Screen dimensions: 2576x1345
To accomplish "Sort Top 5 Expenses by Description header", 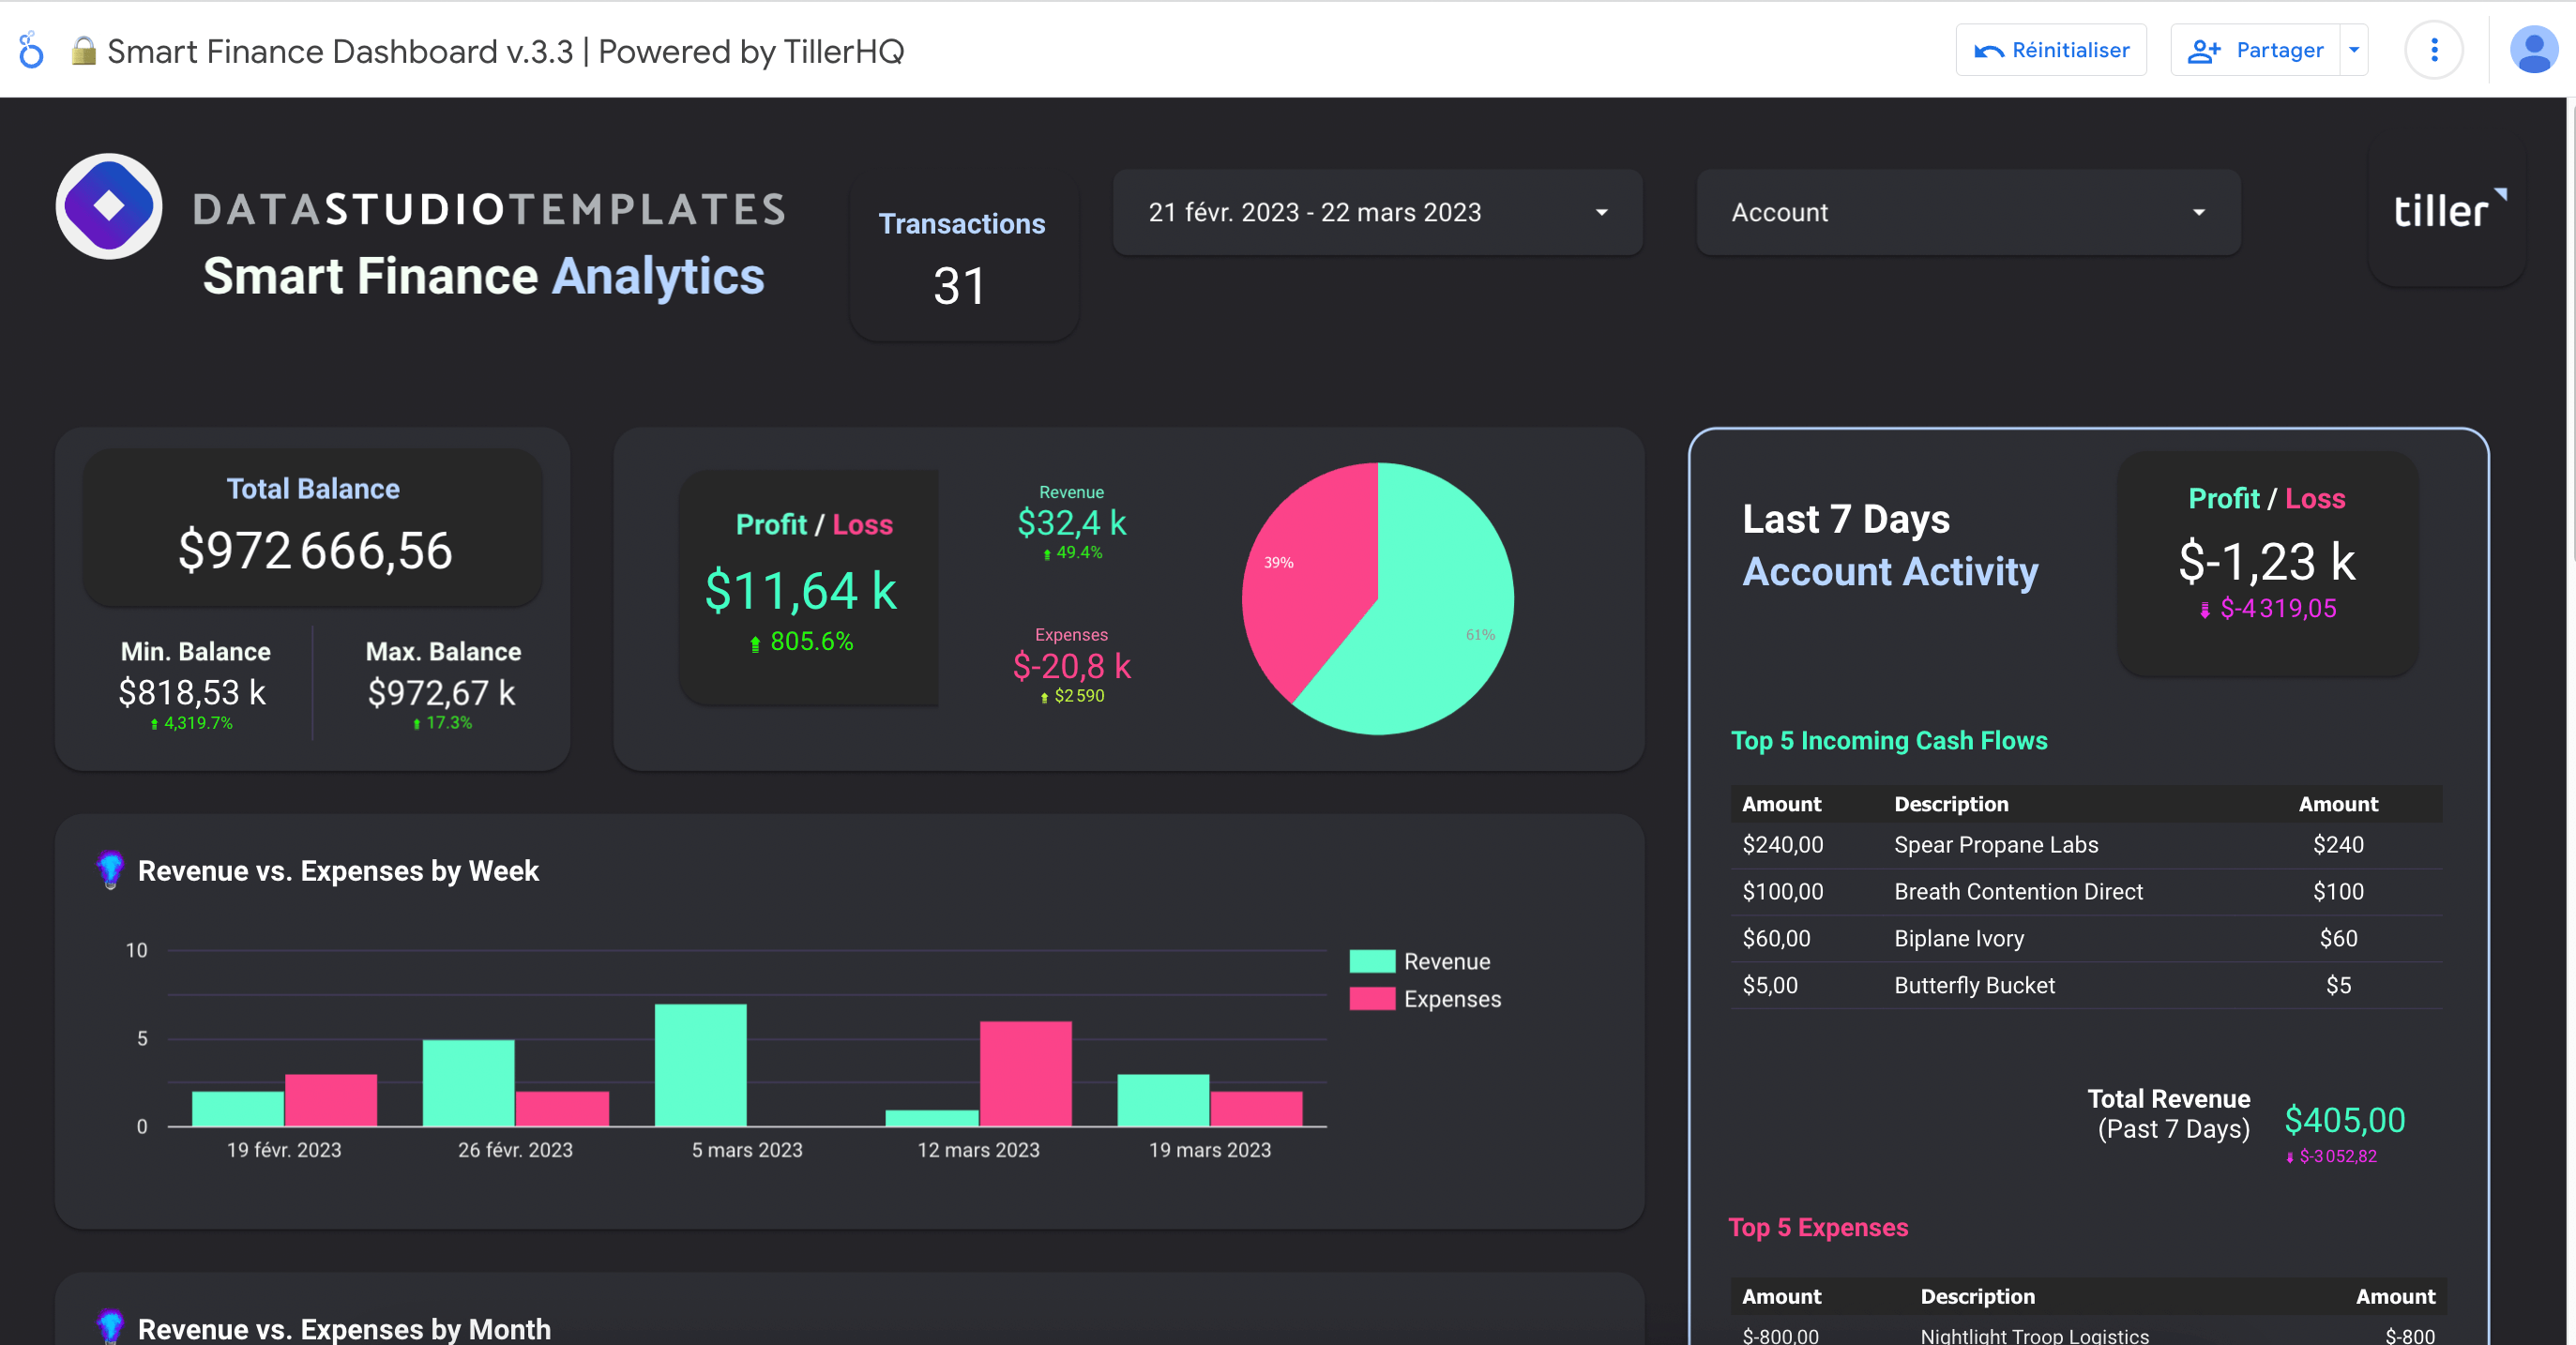I will [1977, 1297].
